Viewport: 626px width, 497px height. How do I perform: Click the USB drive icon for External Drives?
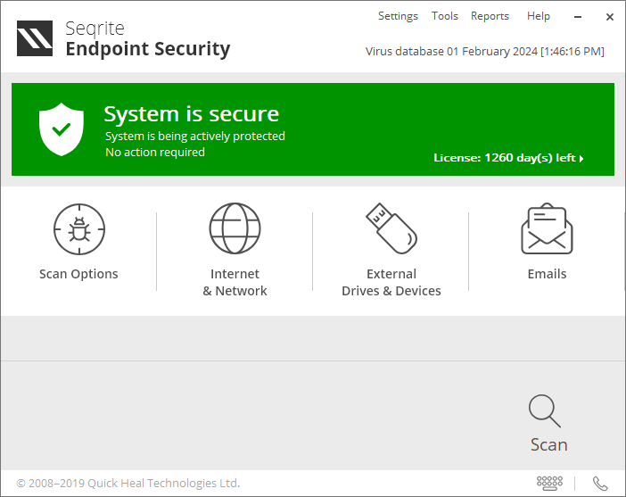pos(391,228)
